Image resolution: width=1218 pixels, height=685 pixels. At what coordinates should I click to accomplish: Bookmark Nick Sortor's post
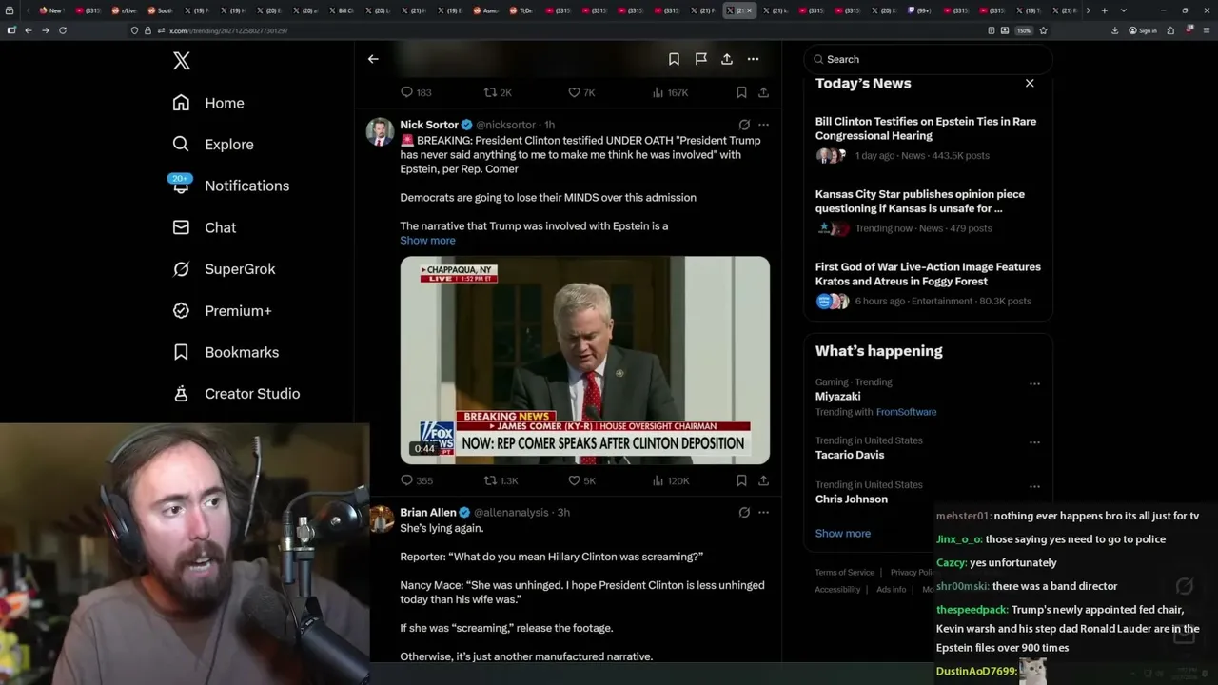tap(741, 481)
